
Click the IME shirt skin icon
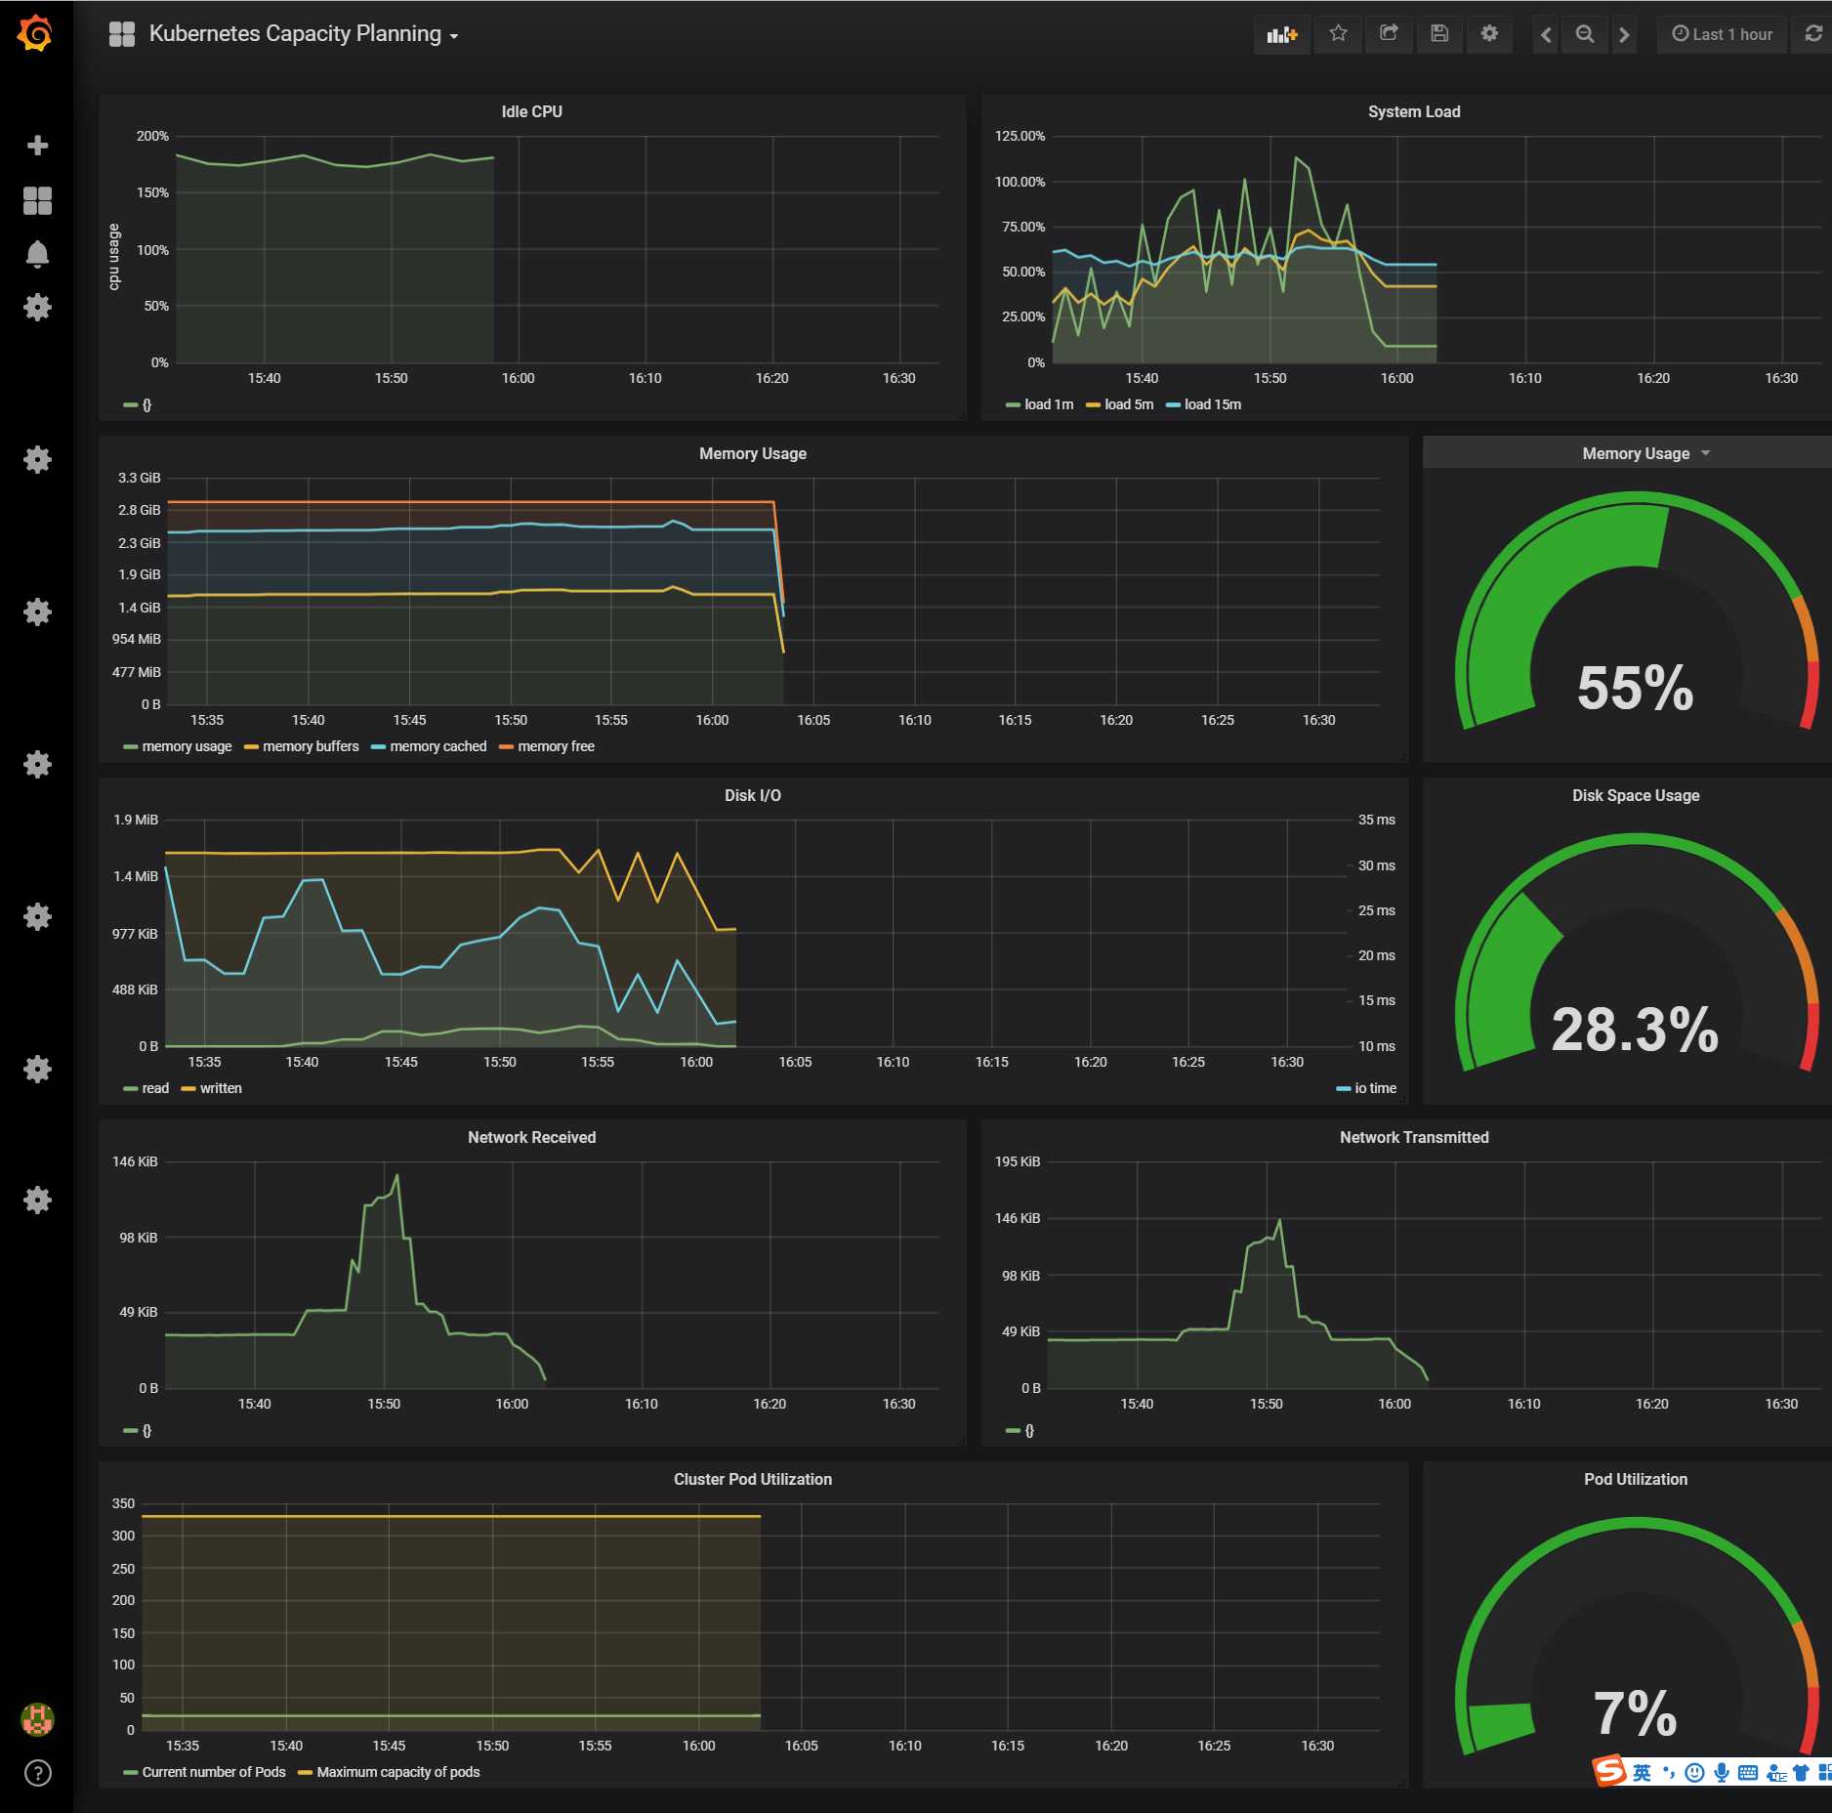tap(1801, 1772)
